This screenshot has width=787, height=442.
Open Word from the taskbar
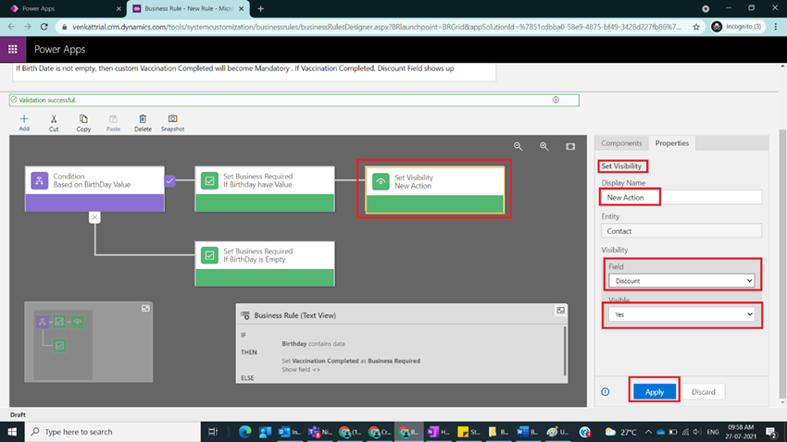tap(527, 432)
